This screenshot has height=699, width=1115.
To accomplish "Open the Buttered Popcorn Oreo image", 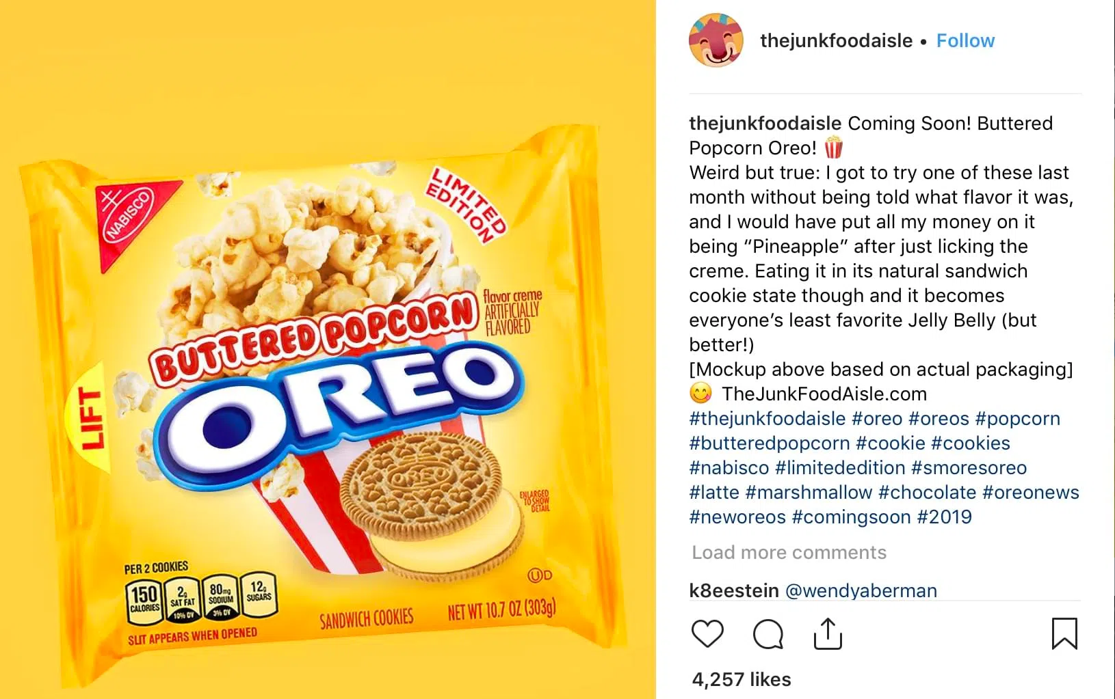I will click(x=328, y=349).
